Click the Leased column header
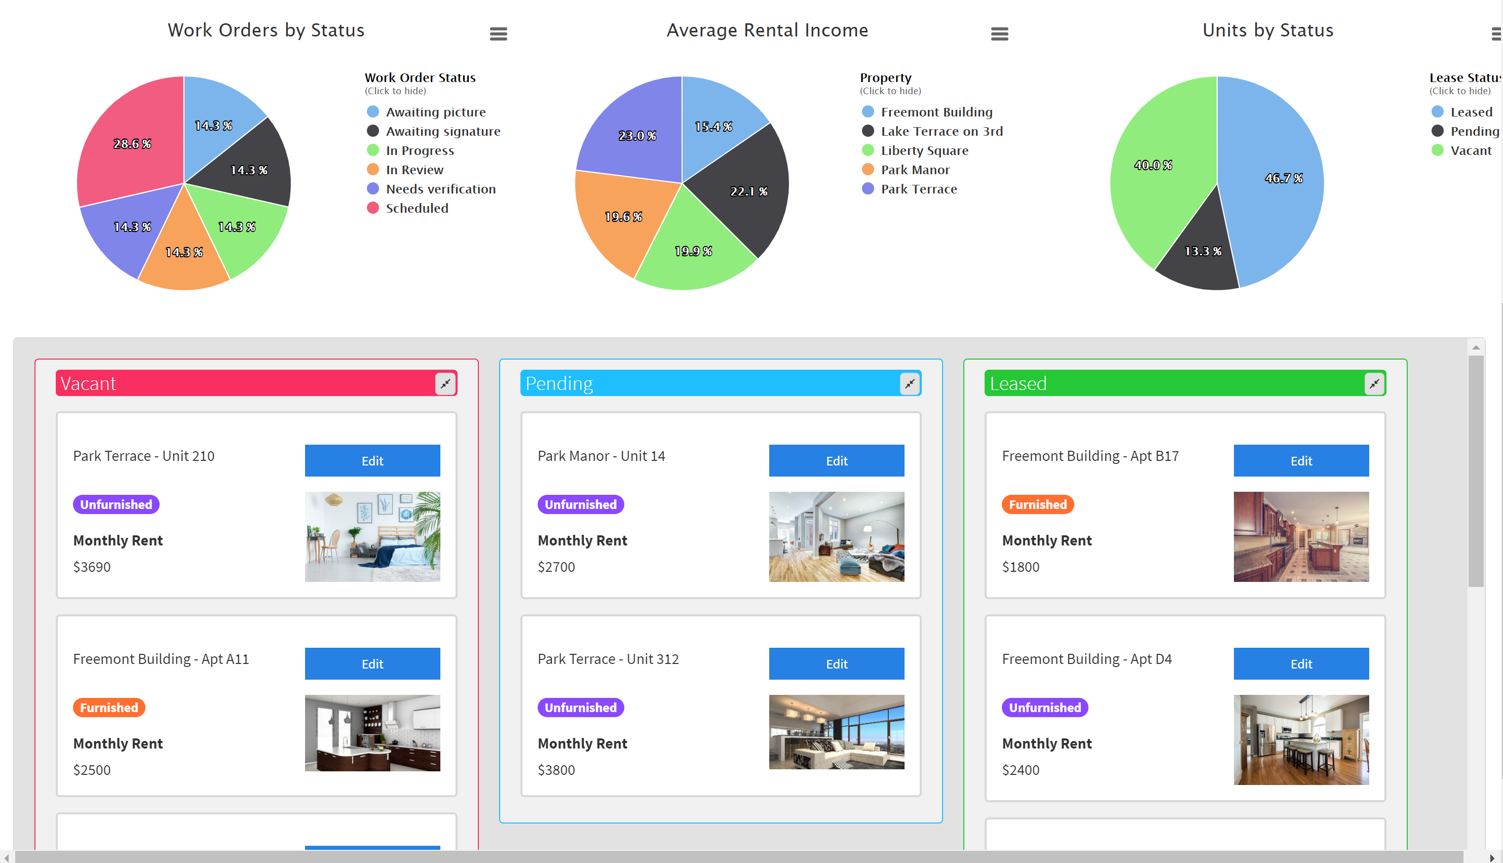The height and width of the screenshot is (863, 1503). click(1185, 383)
